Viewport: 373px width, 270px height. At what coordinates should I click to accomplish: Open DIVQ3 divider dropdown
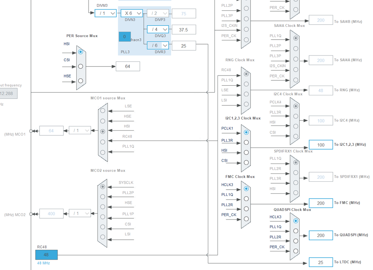[158, 29]
